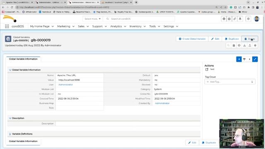Open the calendar icon in the header
The height and width of the screenshot is (149, 265).
(x=229, y=19)
